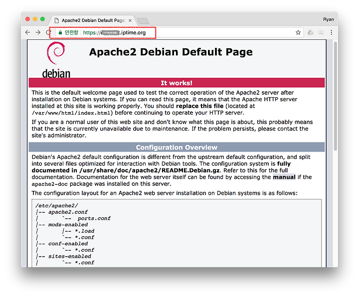Click the 'apache2-doc' package name text
The height and width of the screenshot is (297, 359).
(50, 184)
